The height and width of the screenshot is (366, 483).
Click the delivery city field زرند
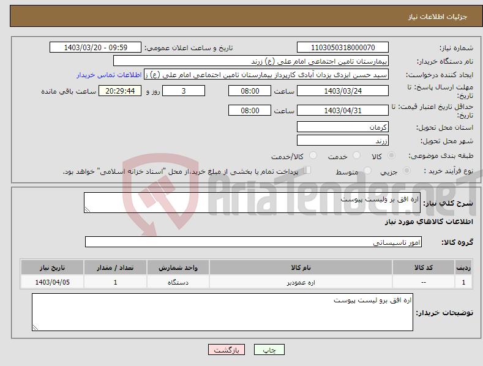[x=343, y=141]
